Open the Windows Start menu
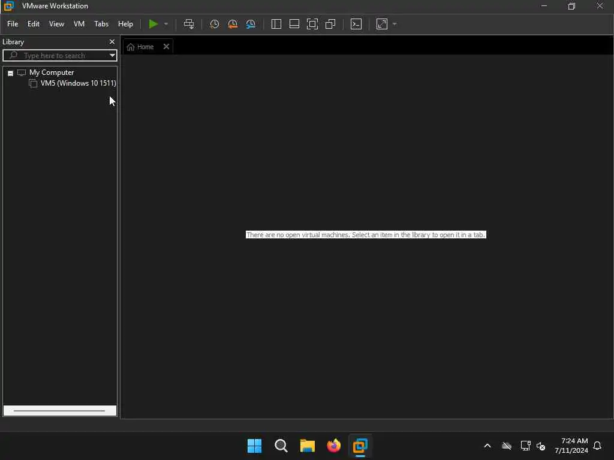 pos(254,446)
